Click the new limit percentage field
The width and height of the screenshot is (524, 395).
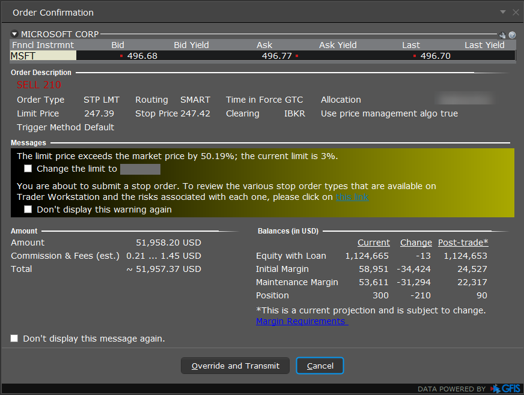click(140, 169)
